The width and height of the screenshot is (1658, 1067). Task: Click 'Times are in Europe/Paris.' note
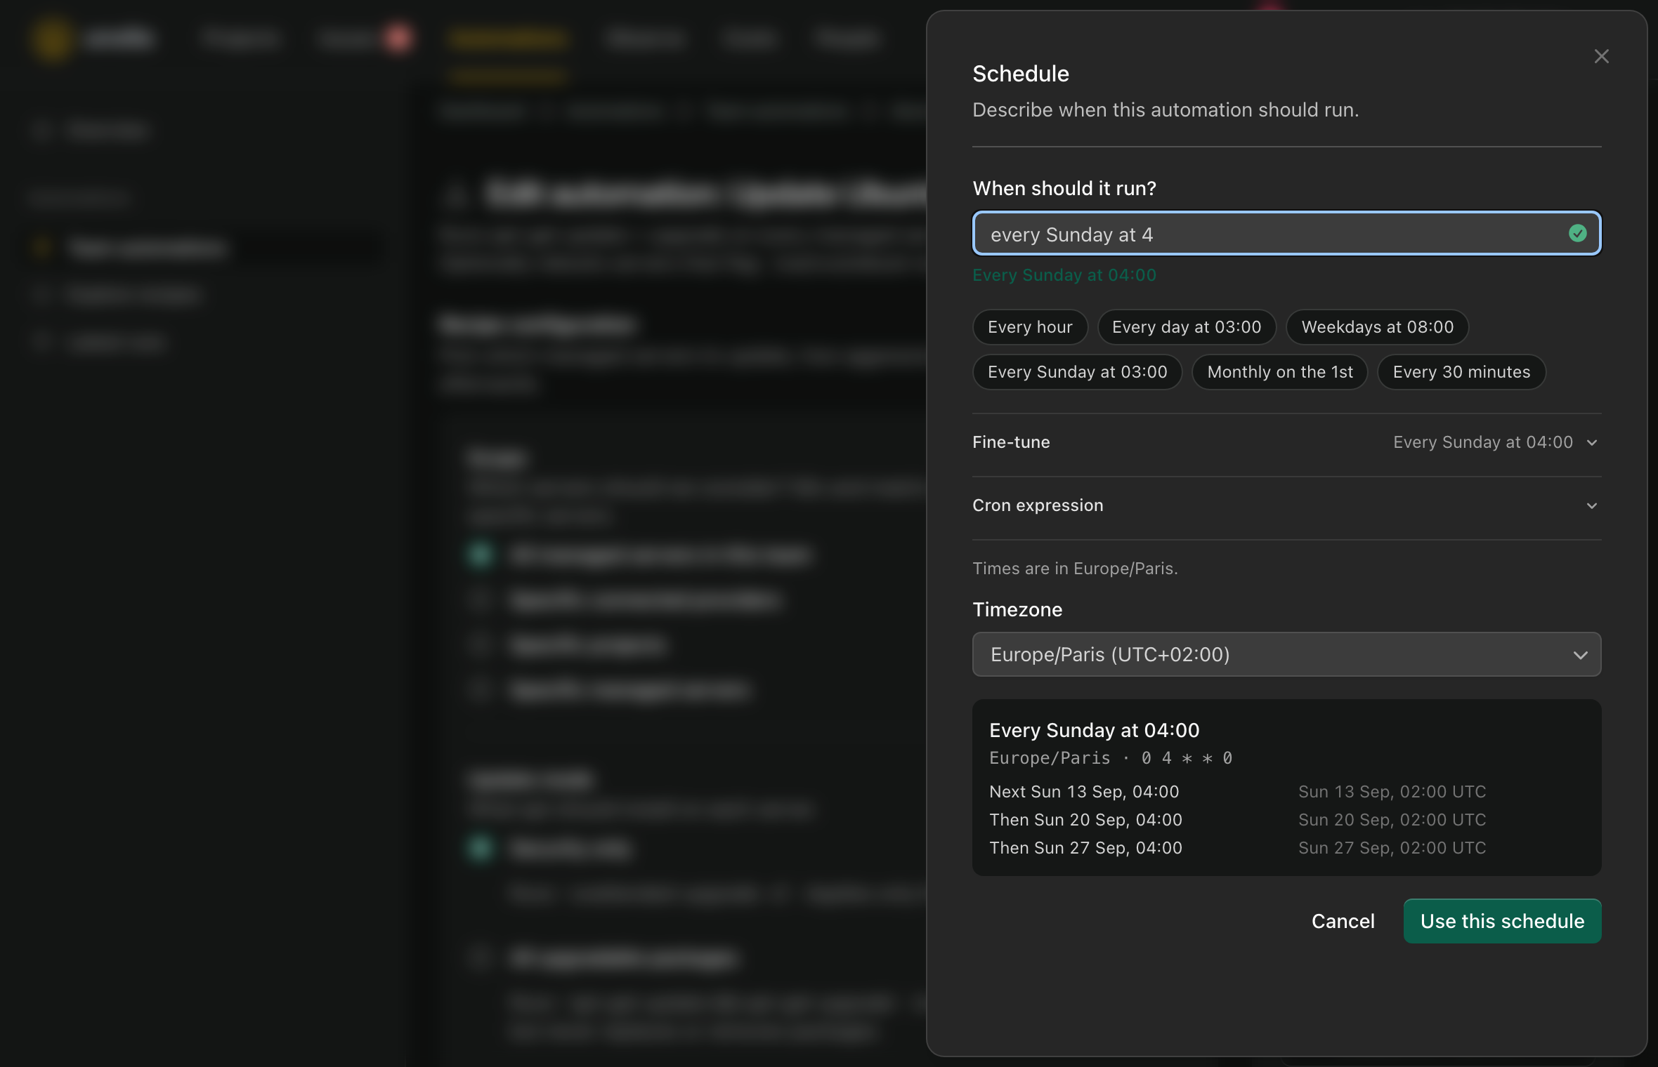click(x=1075, y=569)
